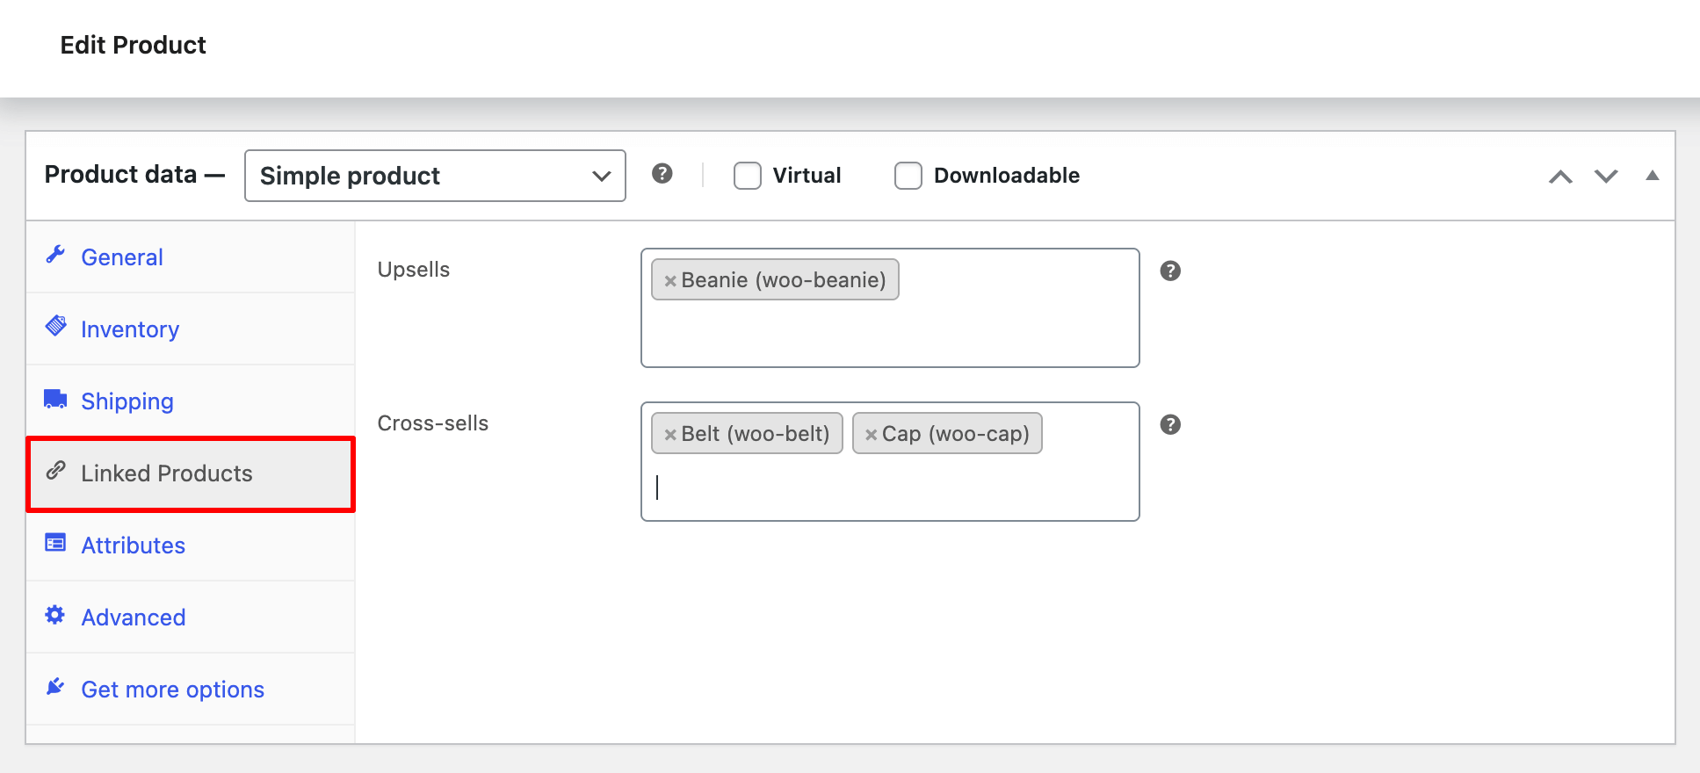This screenshot has width=1700, height=773.
Task: Click the Inventory tag icon
Action: [56, 326]
